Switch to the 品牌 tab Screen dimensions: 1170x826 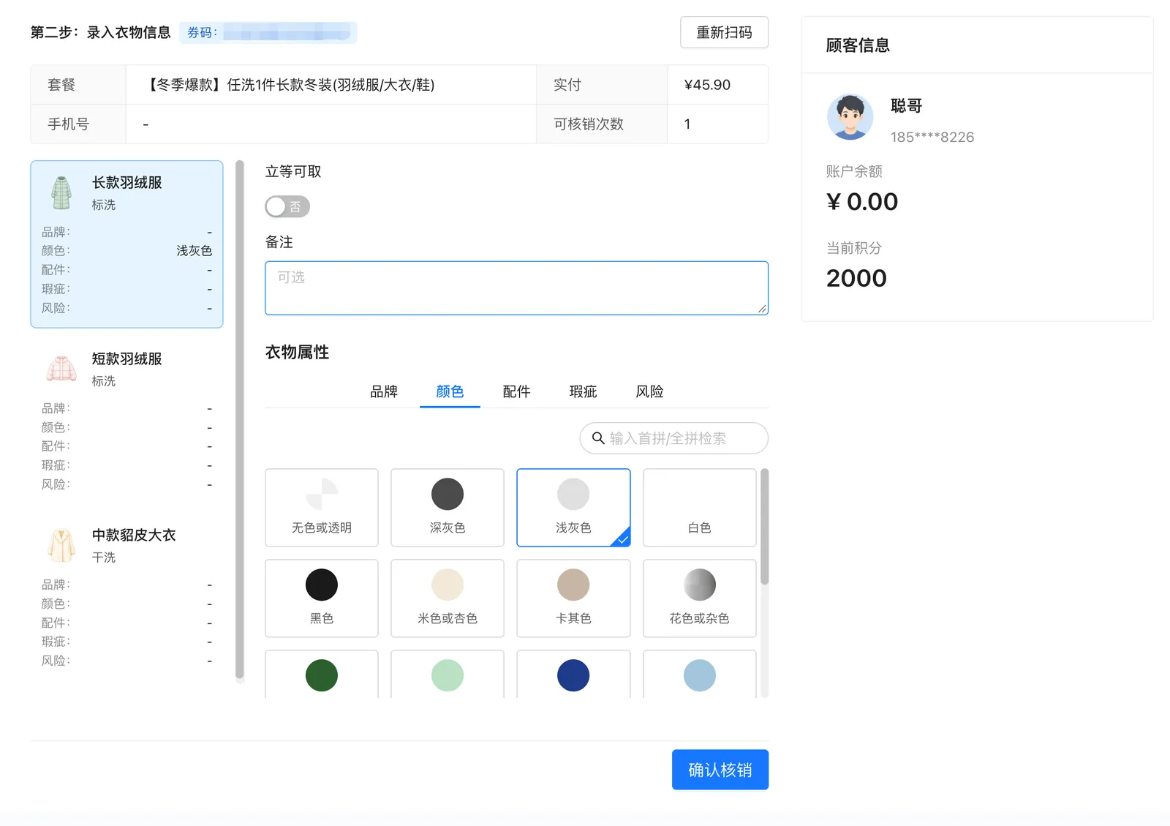click(x=384, y=391)
